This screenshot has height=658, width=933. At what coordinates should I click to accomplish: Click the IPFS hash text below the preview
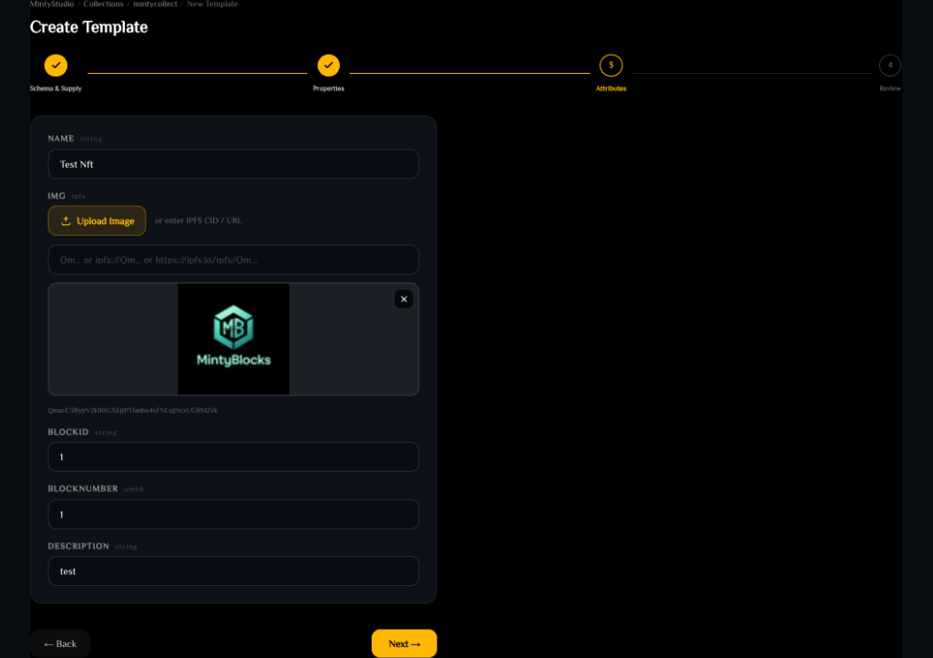pyautogui.click(x=133, y=410)
